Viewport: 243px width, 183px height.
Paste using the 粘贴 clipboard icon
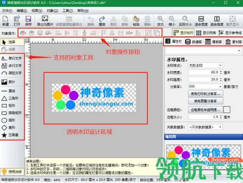[x=136, y=21]
